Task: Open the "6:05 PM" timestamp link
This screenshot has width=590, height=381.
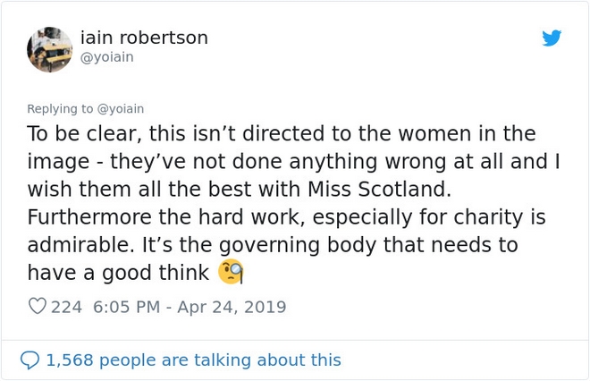Action: click(x=126, y=307)
